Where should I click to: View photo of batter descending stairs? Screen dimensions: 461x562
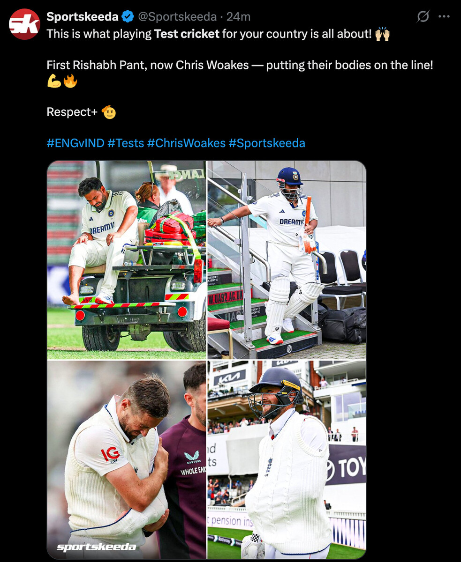click(287, 260)
